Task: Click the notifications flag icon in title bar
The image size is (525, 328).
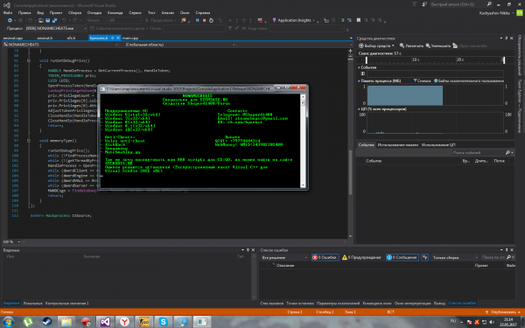Action: pos(415,4)
